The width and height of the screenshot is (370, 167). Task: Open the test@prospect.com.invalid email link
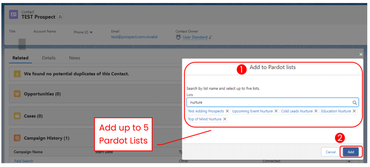[x=134, y=37]
